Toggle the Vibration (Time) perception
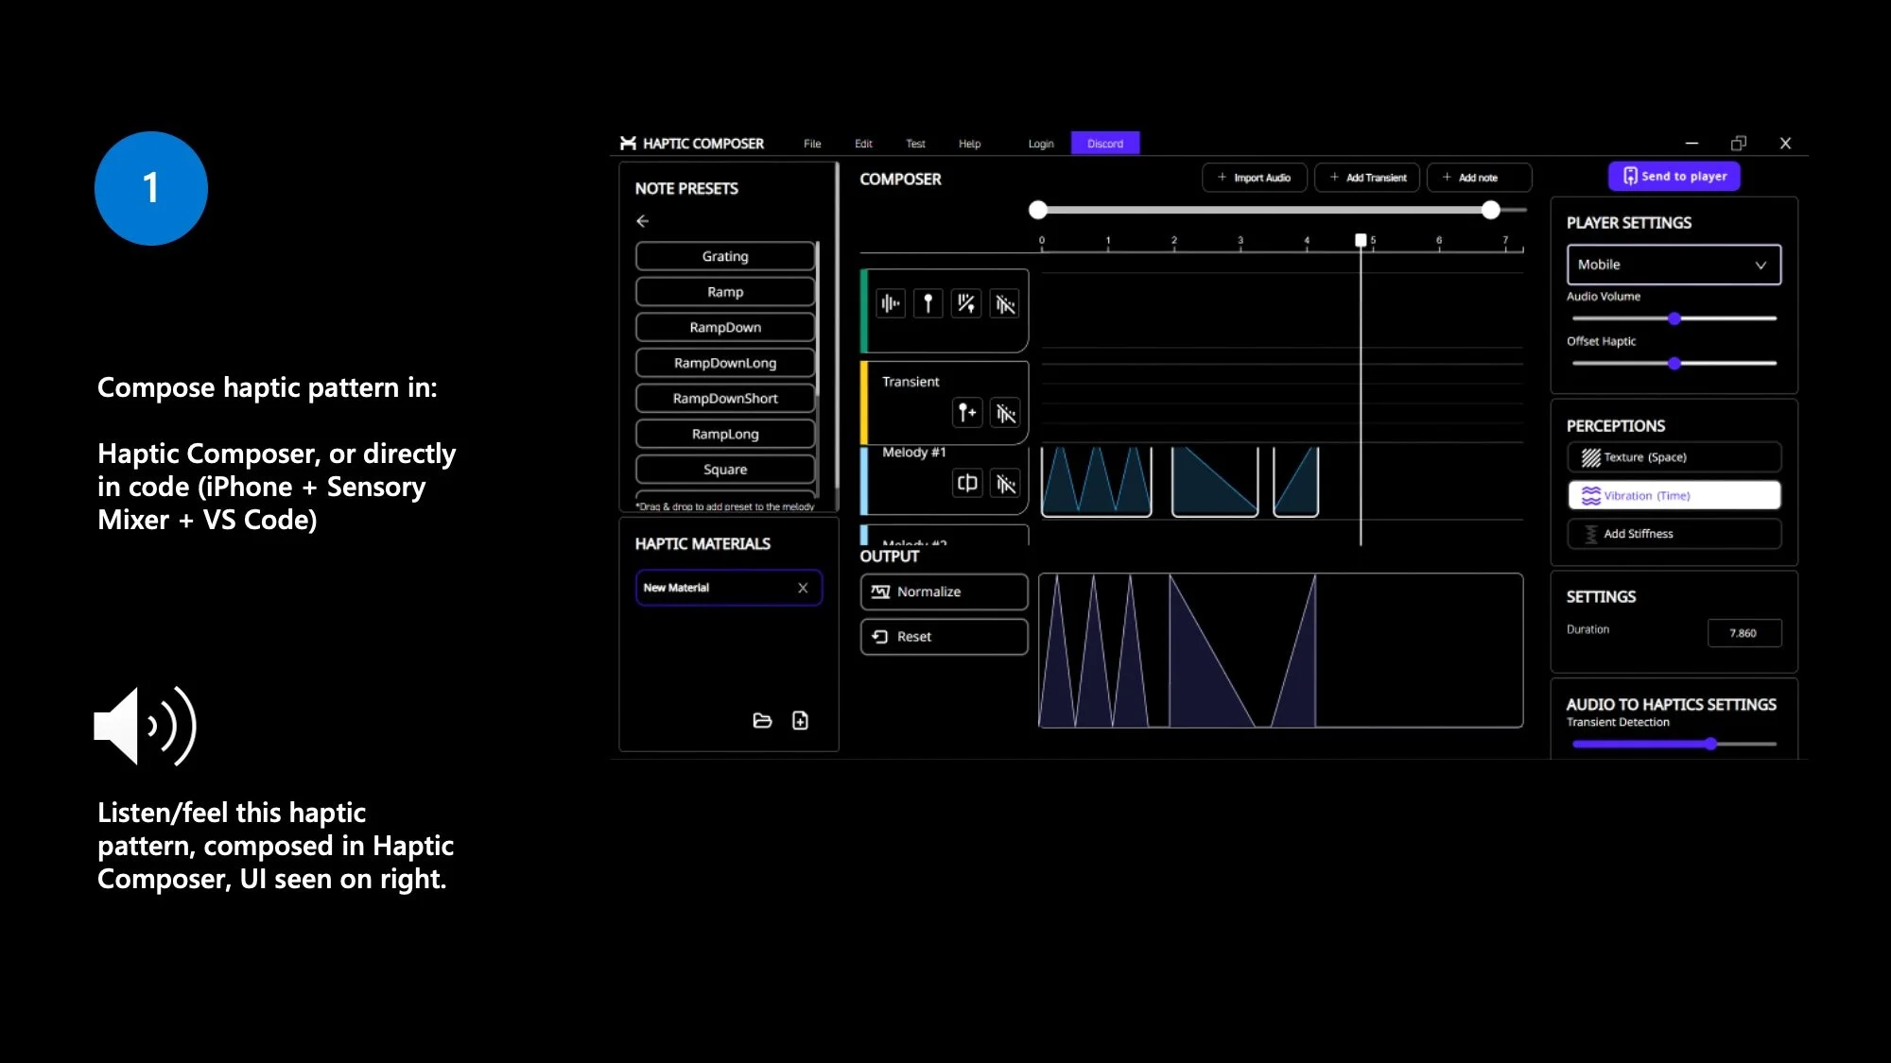This screenshot has height=1063, width=1891. click(x=1674, y=495)
